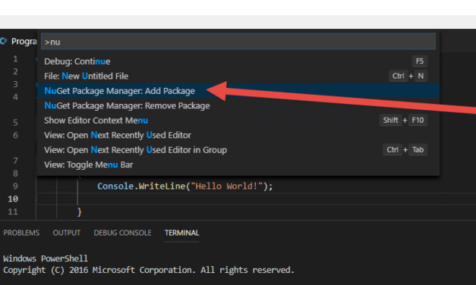The image size is (476, 285).
Task: Click line number 6 in the gutter
Action: tap(15, 135)
